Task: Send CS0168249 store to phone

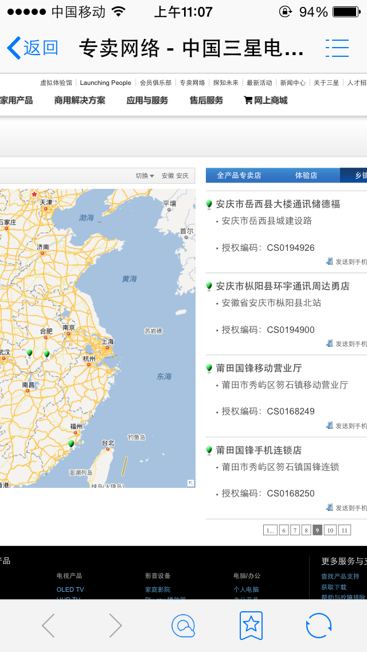Action: pyautogui.click(x=347, y=425)
